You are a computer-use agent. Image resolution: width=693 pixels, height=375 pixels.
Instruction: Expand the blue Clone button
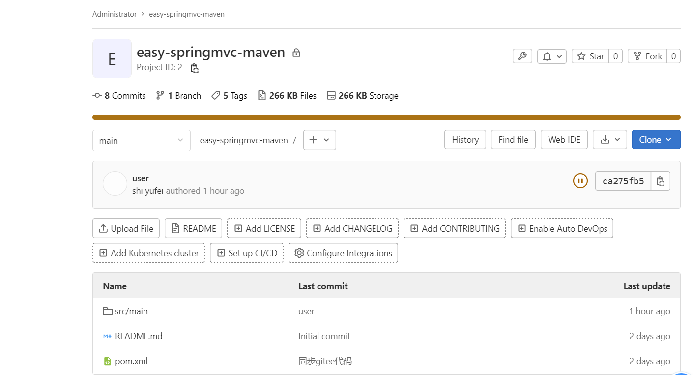[656, 140]
